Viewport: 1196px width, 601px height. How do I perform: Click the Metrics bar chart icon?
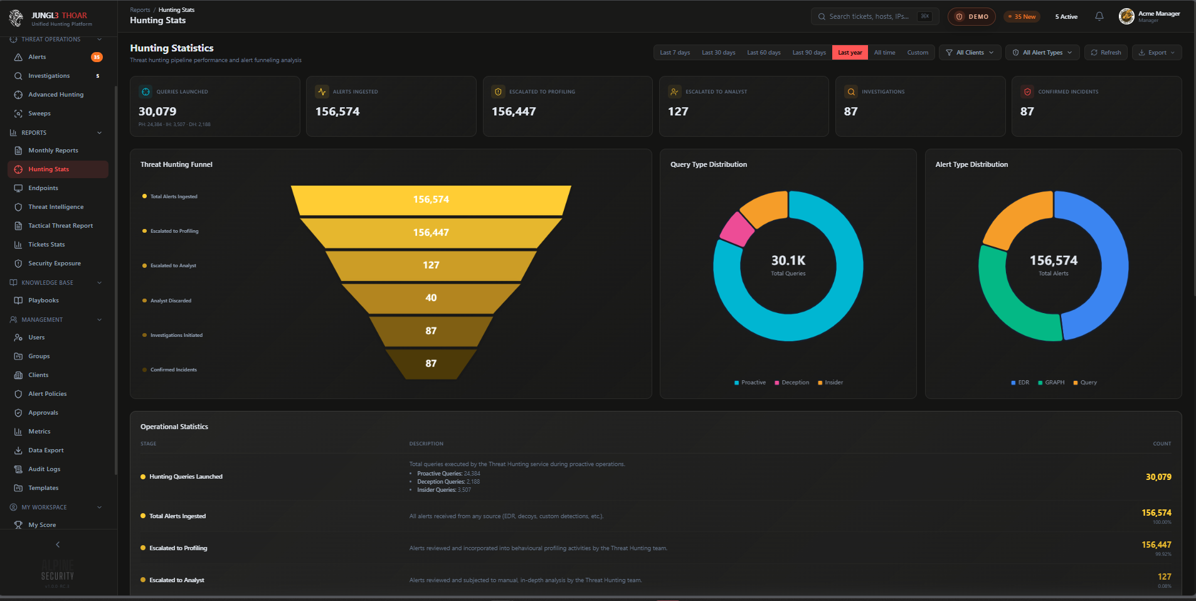18,432
